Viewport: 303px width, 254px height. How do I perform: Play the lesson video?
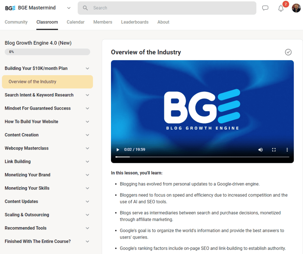(x=118, y=150)
